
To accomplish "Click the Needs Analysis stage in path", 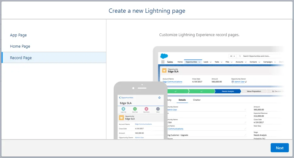I will tap(228, 91).
